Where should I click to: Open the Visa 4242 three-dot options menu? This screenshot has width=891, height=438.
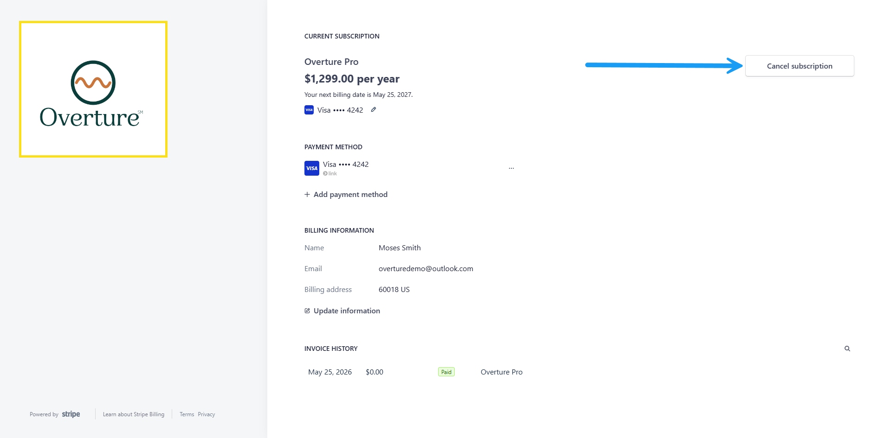(511, 168)
